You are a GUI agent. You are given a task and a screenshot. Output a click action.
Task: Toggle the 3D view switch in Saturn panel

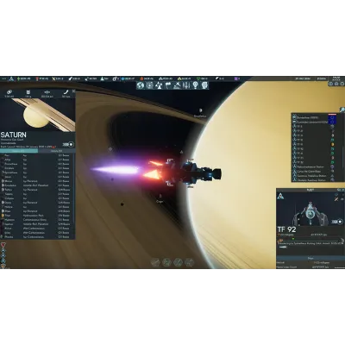(68, 144)
